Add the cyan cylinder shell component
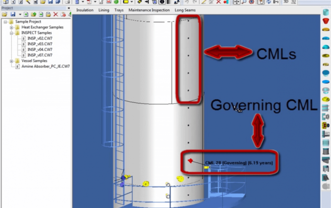The height and width of the screenshot is (208, 331). pos(326,13)
